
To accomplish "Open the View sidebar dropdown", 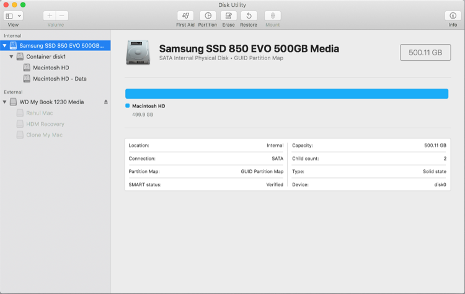I will pos(13,16).
